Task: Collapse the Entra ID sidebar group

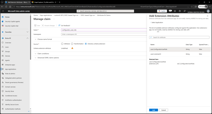Action: 28,38
